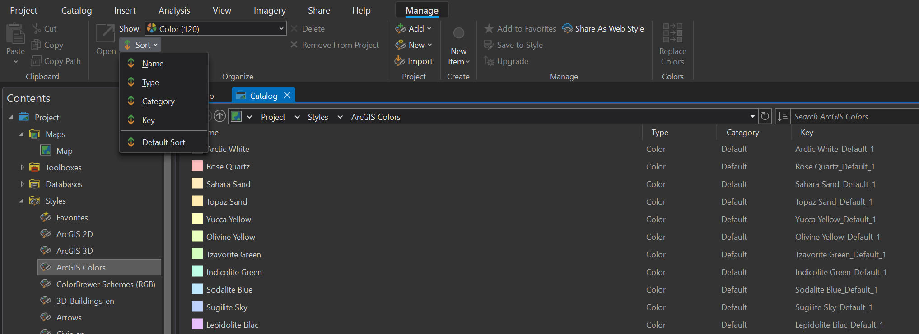Click the Paste clipboard icon
The height and width of the screenshot is (334, 919).
pos(15,34)
